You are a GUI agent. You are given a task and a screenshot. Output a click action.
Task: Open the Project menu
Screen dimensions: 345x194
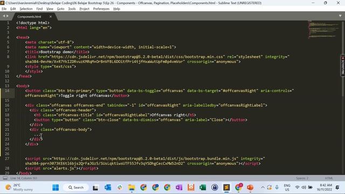point(84,9)
